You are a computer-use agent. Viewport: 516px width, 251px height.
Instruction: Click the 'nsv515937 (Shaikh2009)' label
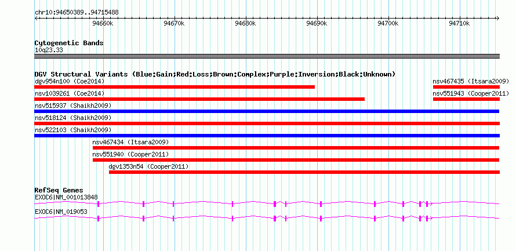[x=73, y=106]
